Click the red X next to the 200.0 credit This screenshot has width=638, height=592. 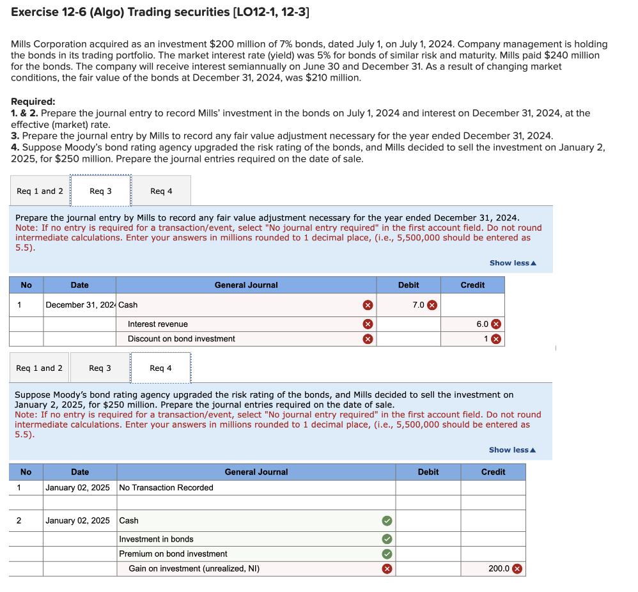point(516,569)
